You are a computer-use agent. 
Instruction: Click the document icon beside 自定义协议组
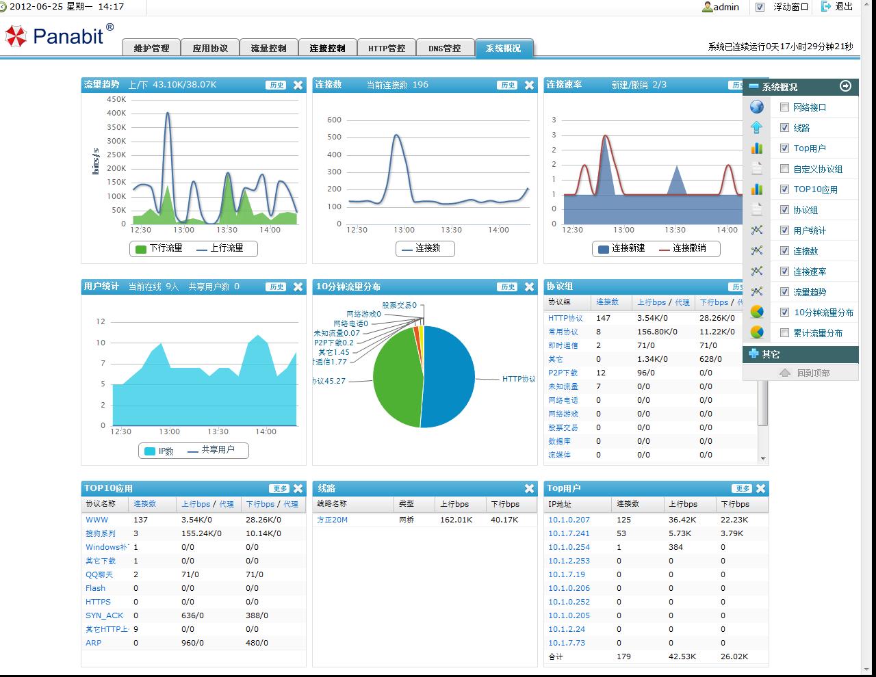(x=757, y=168)
